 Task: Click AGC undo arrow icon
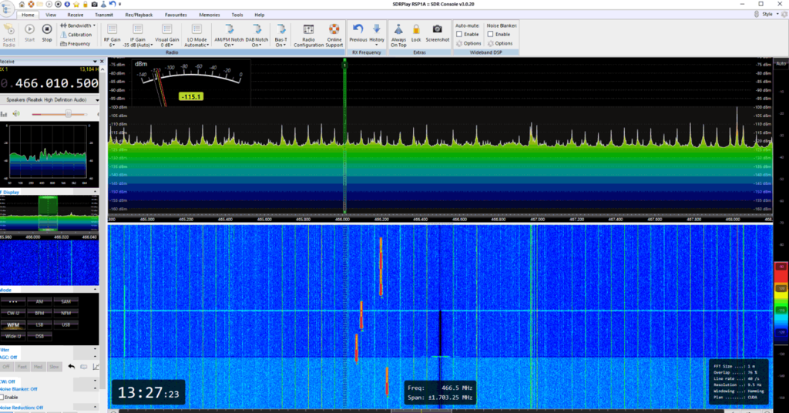[x=72, y=367]
